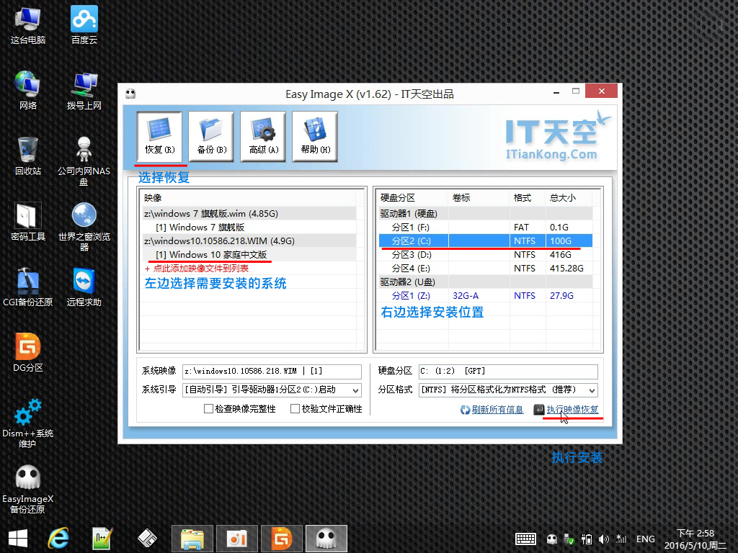The width and height of the screenshot is (738, 553).
Task: Click the on-screen keyboard tray icon
Action: pos(525,539)
